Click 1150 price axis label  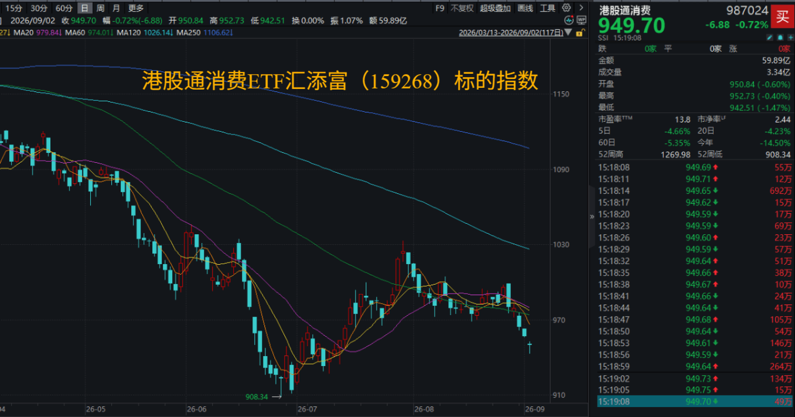coord(561,94)
